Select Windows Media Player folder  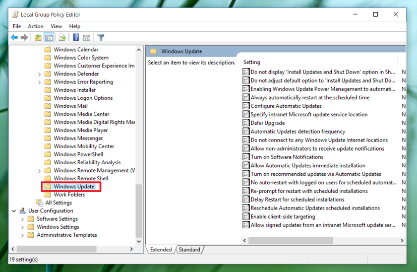tap(81, 130)
